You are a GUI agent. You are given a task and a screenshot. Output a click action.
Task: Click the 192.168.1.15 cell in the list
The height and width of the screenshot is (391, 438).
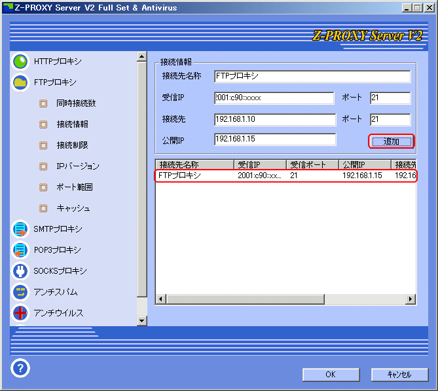(x=362, y=176)
